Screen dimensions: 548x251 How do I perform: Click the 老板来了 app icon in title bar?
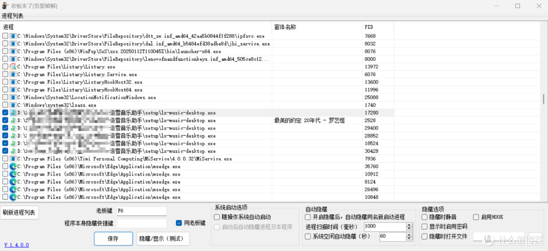coord(5,6)
